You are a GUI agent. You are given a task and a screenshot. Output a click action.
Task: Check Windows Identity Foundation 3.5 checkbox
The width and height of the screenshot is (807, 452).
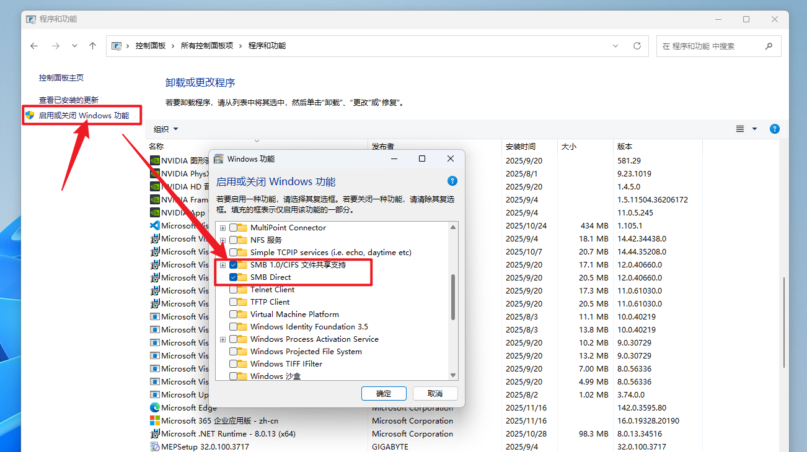[234, 326]
